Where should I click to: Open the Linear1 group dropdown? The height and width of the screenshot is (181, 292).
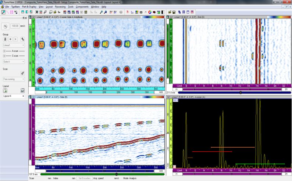click(x=13, y=45)
